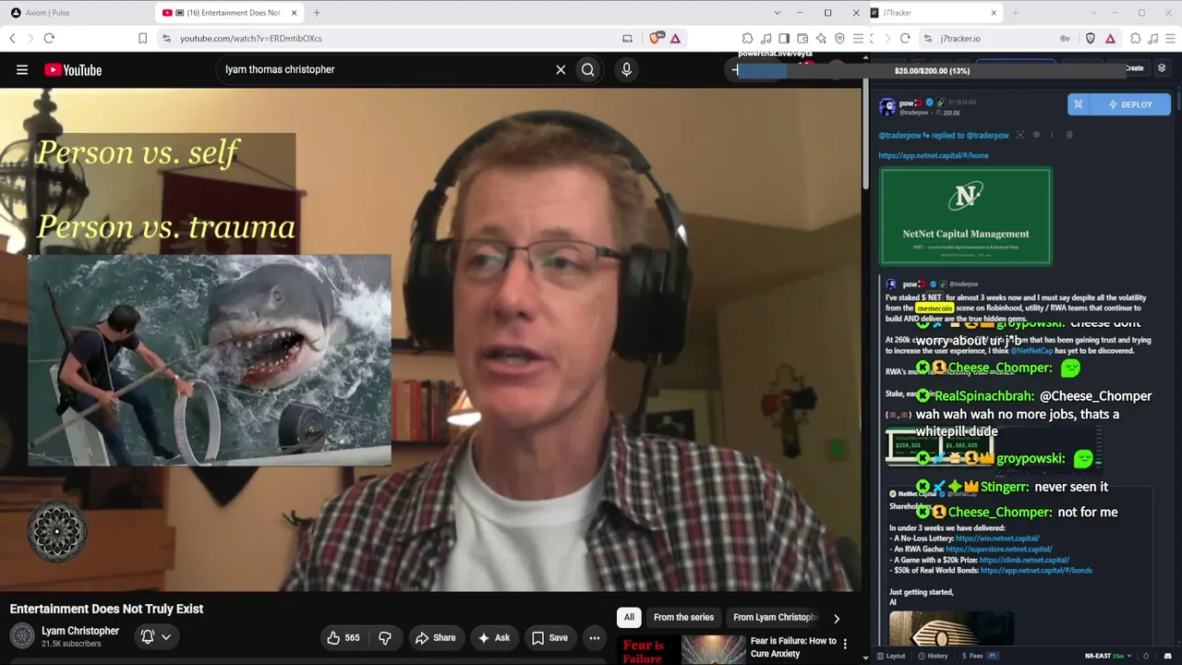Image resolution: width=1182 pixels, height=665 pixels.
Task: Select the All filter chip
Action: click(629, 617)
